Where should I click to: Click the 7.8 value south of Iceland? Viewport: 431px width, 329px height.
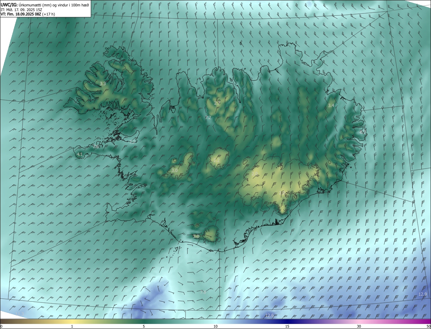[203, 292]
